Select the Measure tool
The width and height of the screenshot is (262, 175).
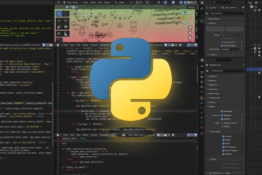click(66, 34)
